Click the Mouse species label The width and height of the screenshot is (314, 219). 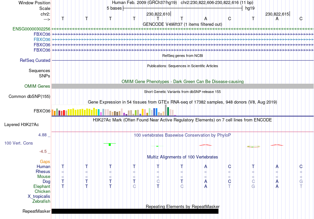[x=44, y=177]
